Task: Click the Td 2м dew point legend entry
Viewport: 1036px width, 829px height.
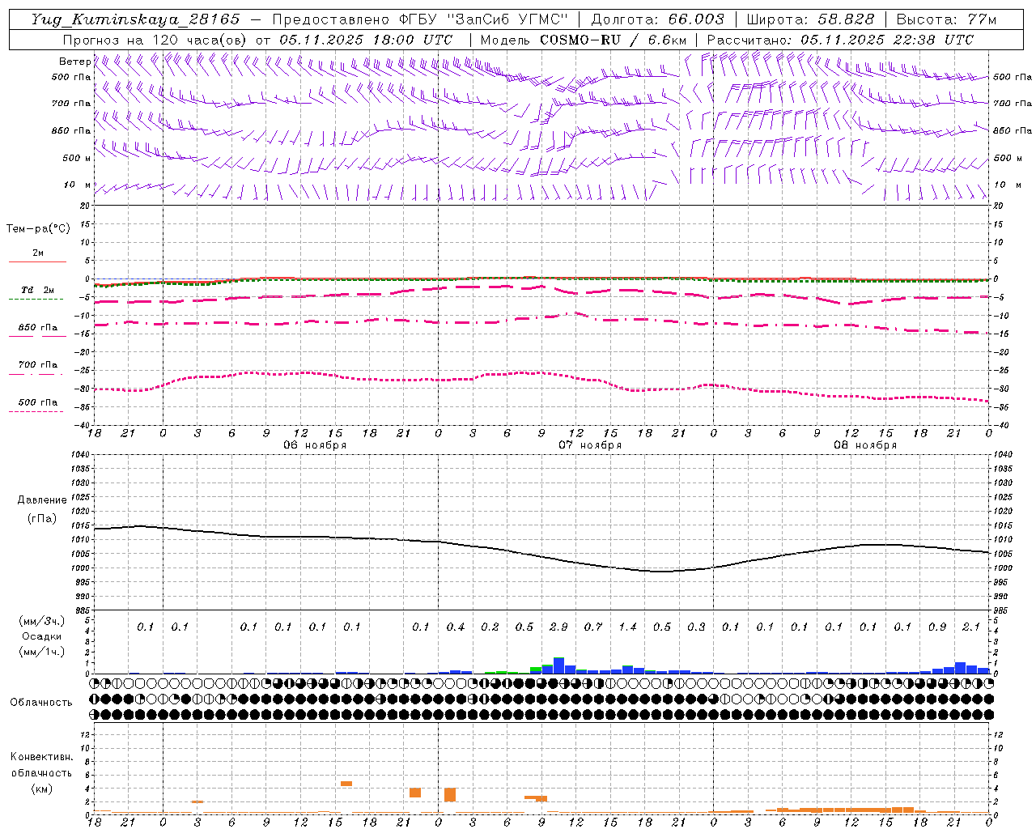Action: [x=37, y=290]
